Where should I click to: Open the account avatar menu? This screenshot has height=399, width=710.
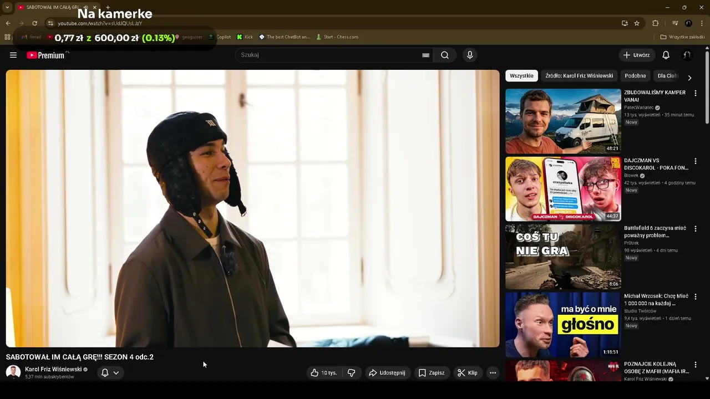point(687,55)
